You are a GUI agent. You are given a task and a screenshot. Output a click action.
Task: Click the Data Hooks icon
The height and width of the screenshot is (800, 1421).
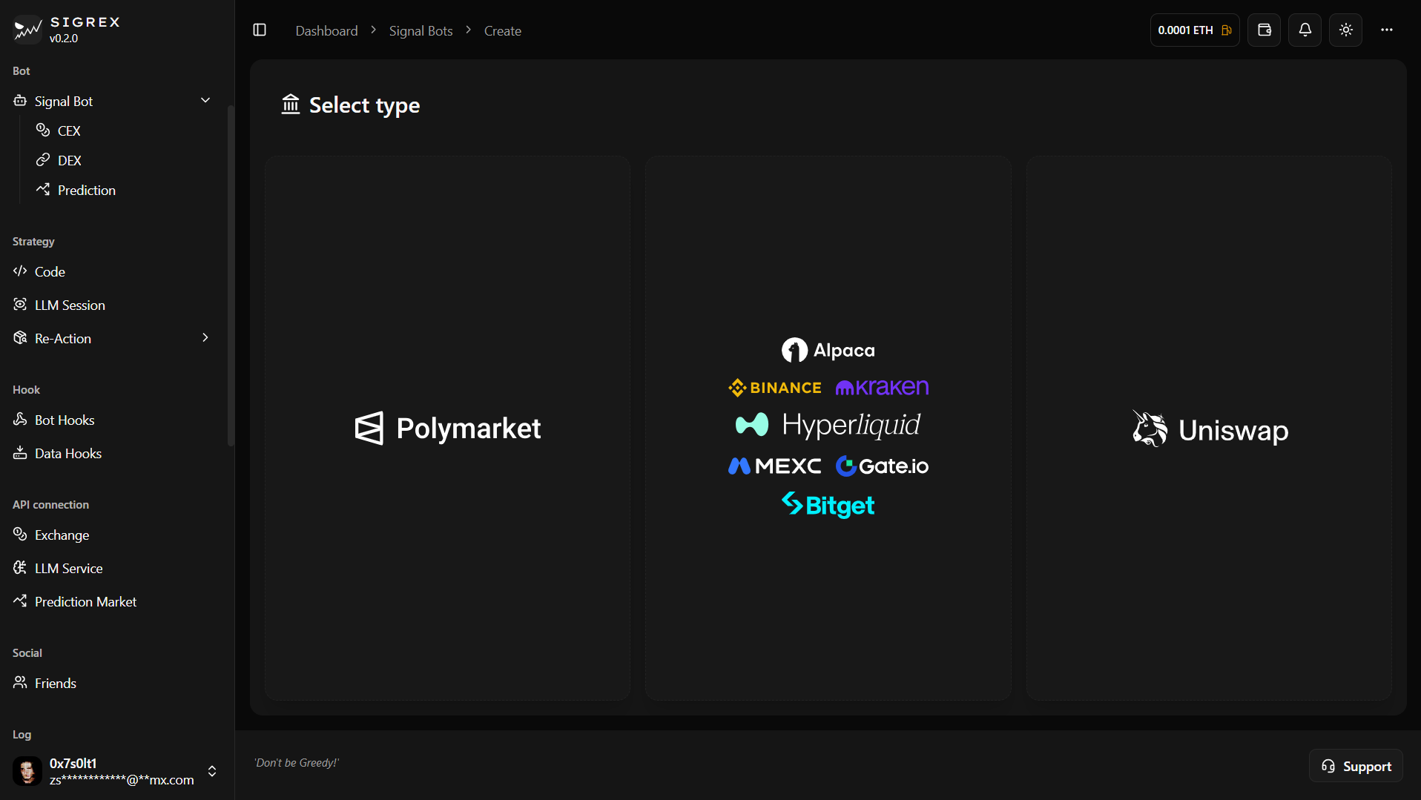[x=20, y=453]
